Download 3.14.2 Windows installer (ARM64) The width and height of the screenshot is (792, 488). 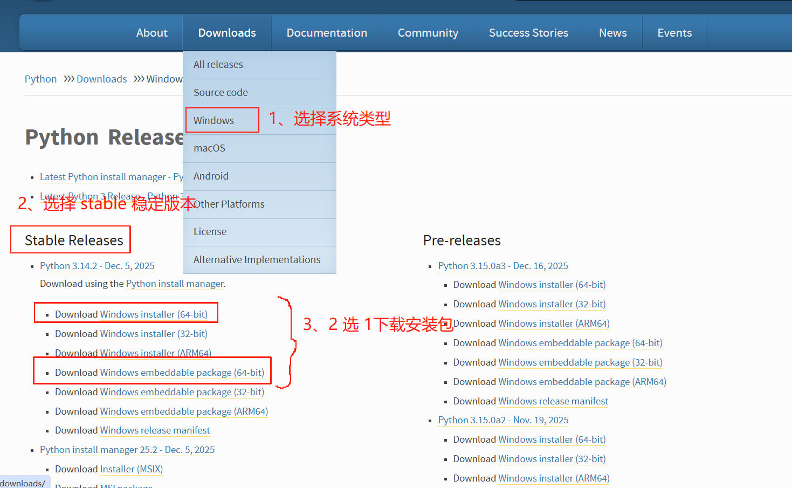156,353
